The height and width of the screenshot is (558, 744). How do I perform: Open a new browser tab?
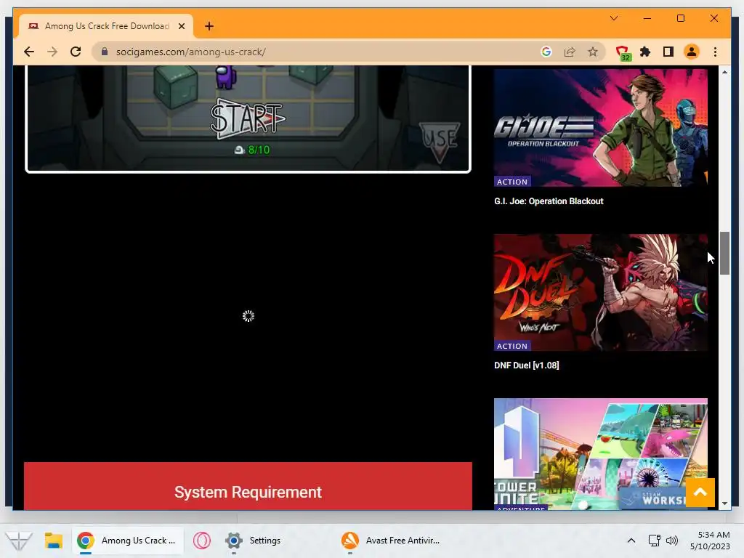tap(209, 26)
